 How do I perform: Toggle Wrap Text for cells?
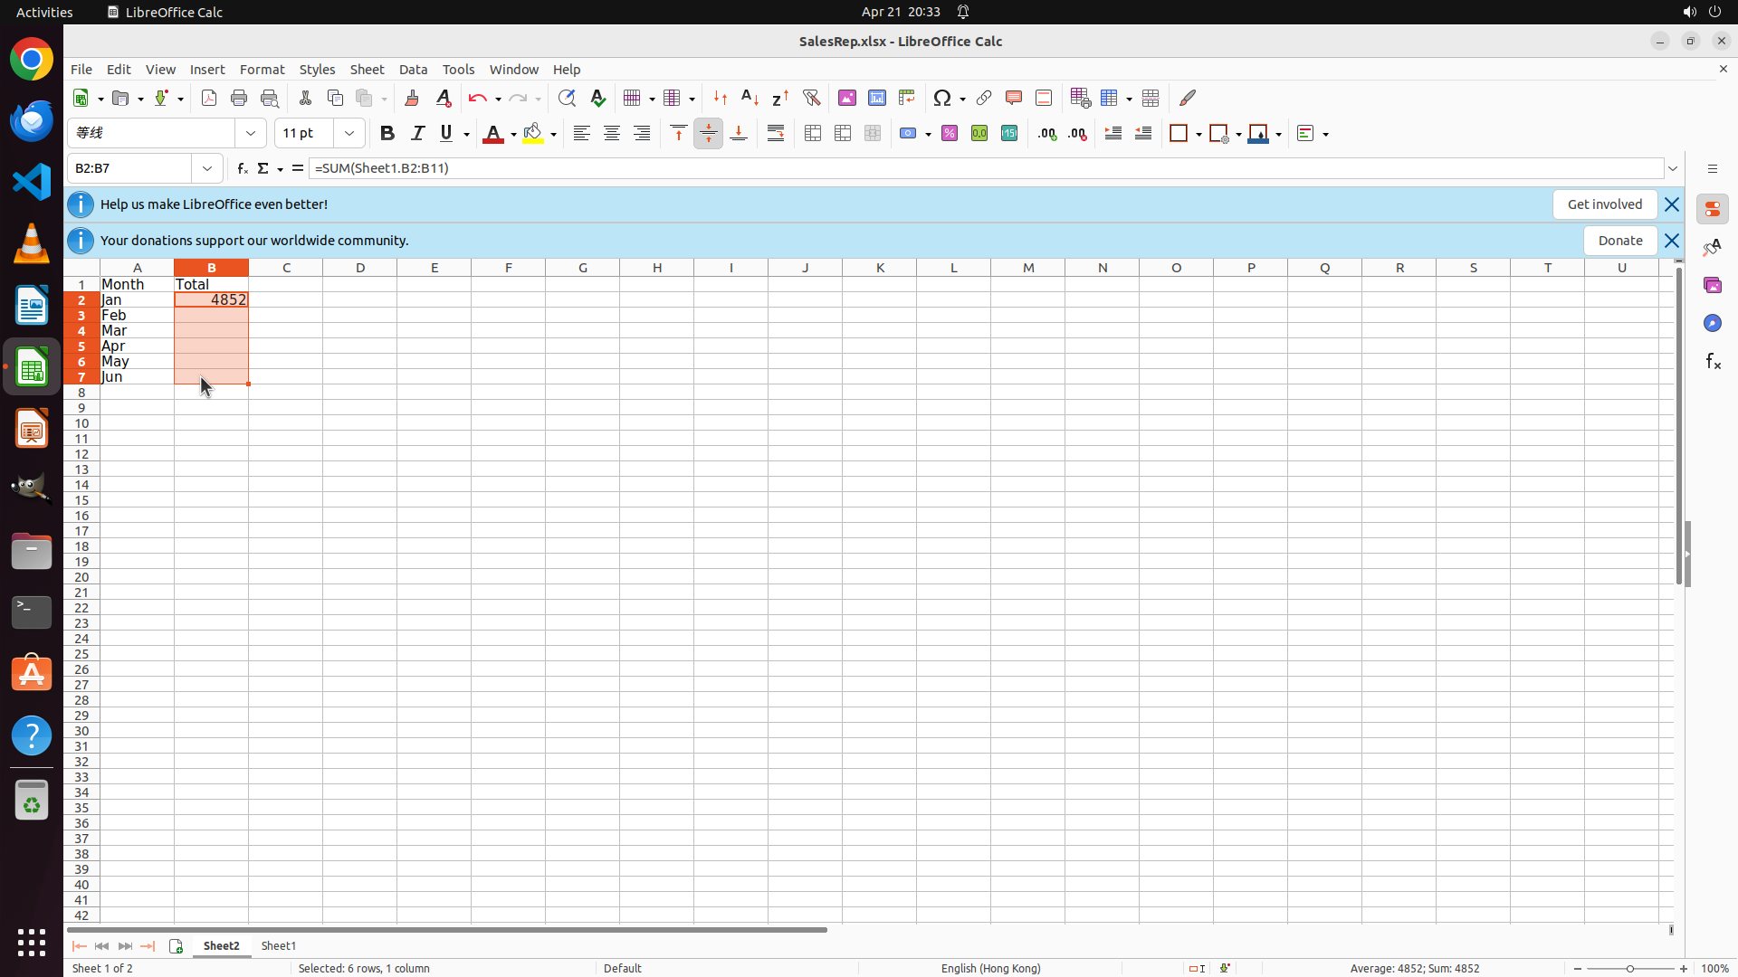(776, 134)
